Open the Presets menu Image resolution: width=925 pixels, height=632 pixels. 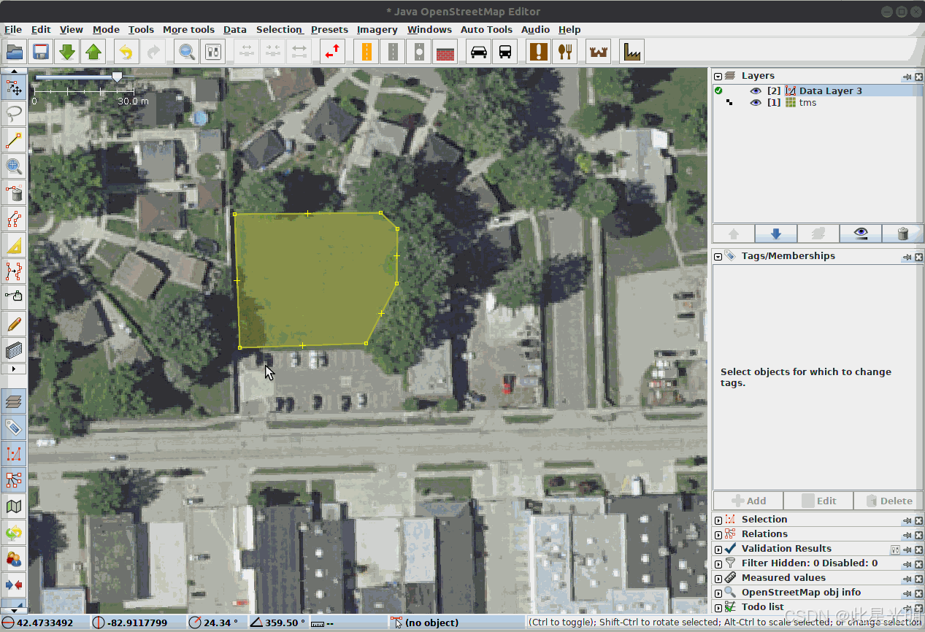point(329,29)
